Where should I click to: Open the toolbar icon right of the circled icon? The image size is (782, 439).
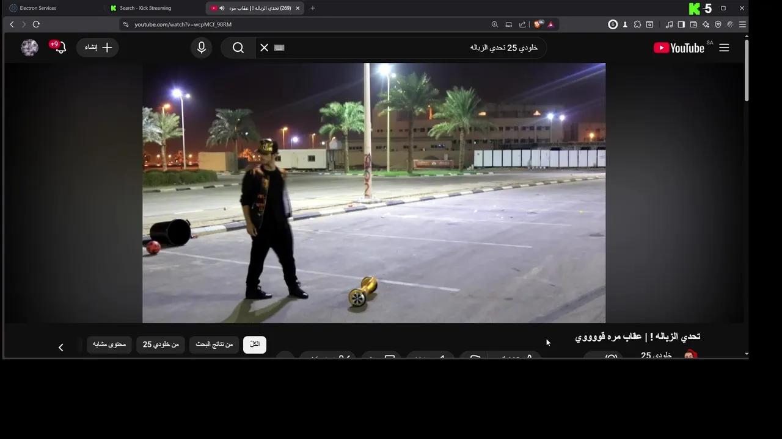tap(625, 24)
